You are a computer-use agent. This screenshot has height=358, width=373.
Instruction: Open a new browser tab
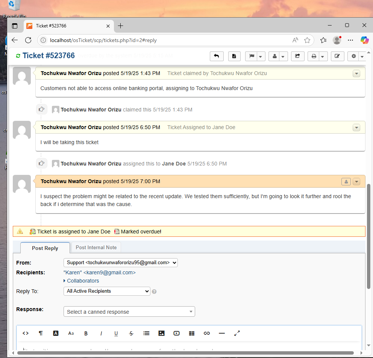pos(120,26)
